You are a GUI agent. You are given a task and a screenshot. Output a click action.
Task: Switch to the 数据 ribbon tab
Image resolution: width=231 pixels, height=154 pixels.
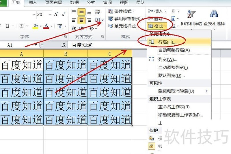[74, 3]
